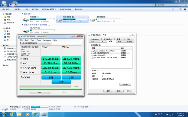This screenshot has width=188, height=117.
Task: Open Windows Explorer folder taskbar icon
Action: (x=19, y=114)
